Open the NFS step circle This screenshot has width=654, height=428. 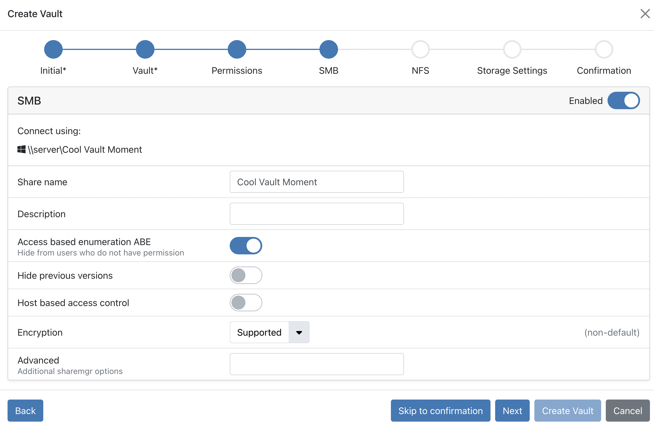tap(420, 49)
